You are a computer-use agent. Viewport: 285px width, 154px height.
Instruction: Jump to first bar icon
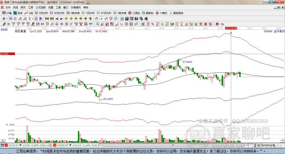point(47,19)
